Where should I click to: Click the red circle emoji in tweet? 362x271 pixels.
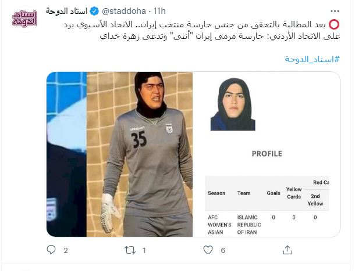(x=334, y=24)
